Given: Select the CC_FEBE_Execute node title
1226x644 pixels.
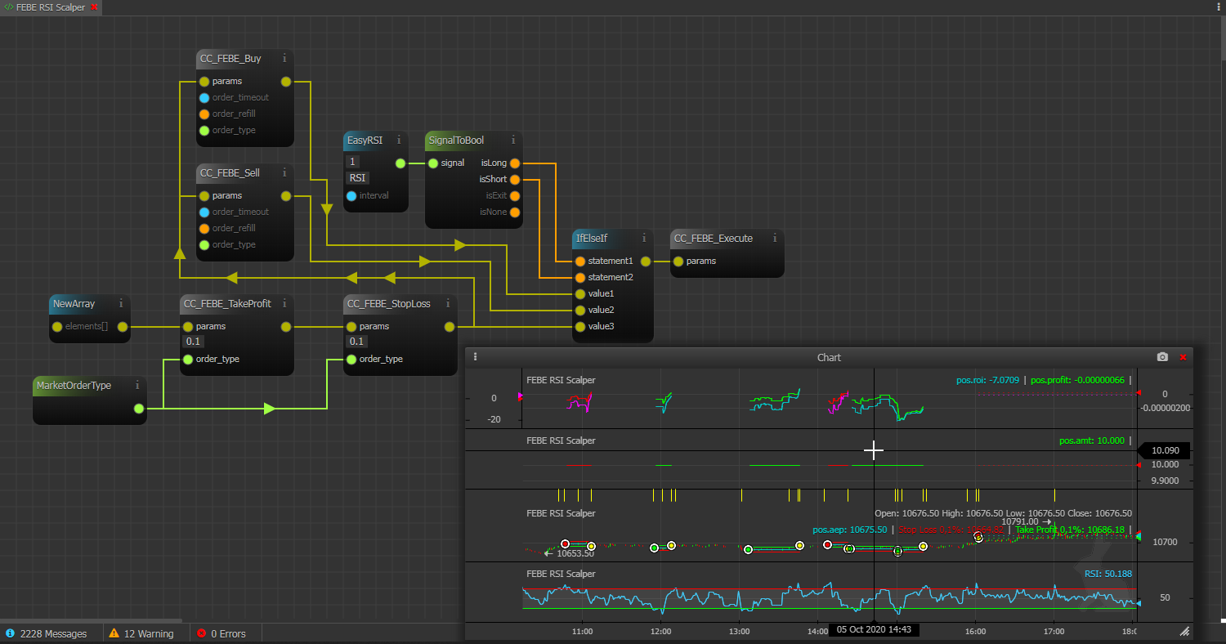Looking at the screenshot, I should tap(714, 238).
